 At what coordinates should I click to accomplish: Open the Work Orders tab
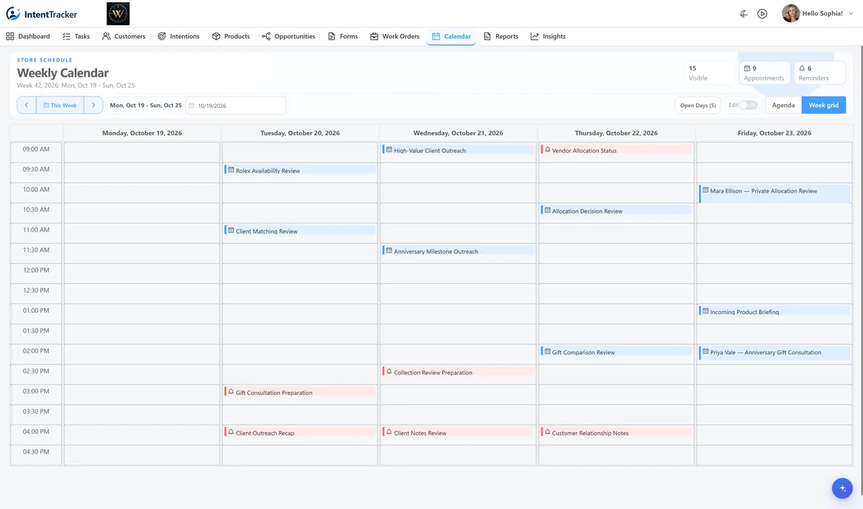(395, 36)
